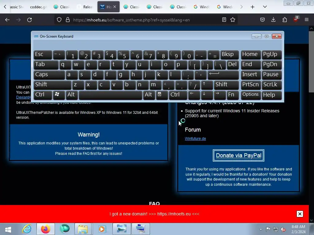
Task: Click the right arrow key on keyboard
Action: (220, 95)
